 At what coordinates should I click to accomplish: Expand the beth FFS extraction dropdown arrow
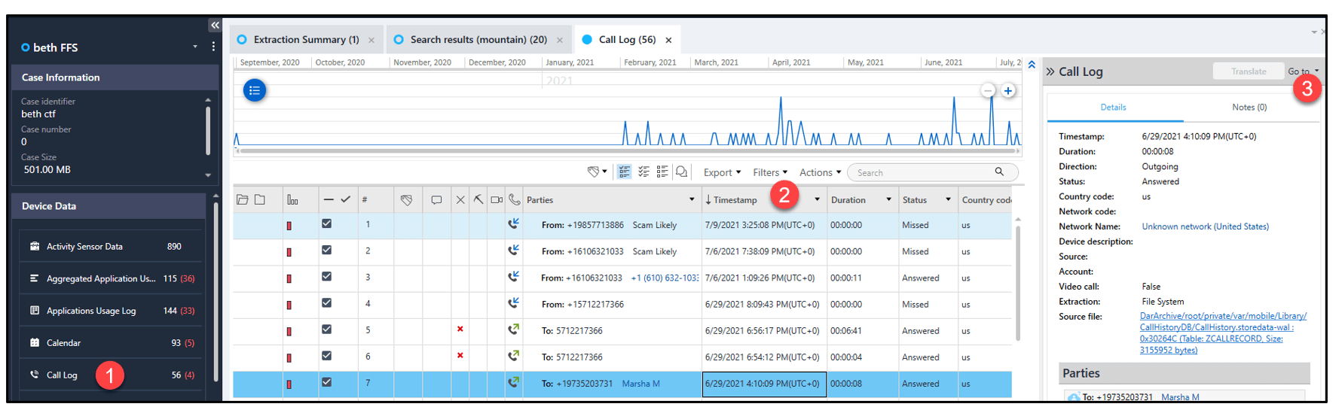[x=195, y=47]
